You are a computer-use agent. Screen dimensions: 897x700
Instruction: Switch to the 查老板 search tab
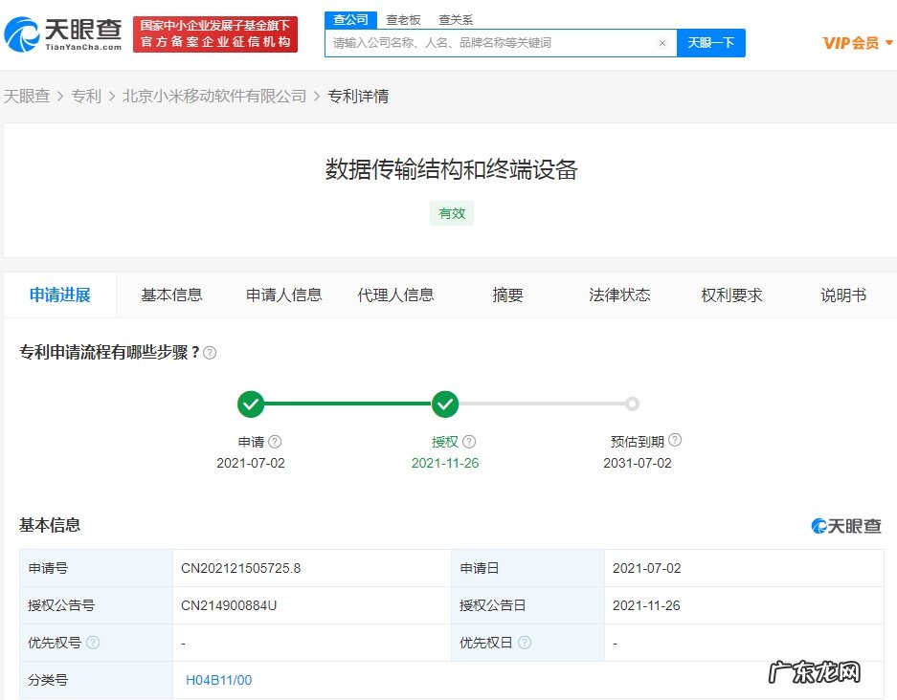pyautogui.click(x=403, y=19)
